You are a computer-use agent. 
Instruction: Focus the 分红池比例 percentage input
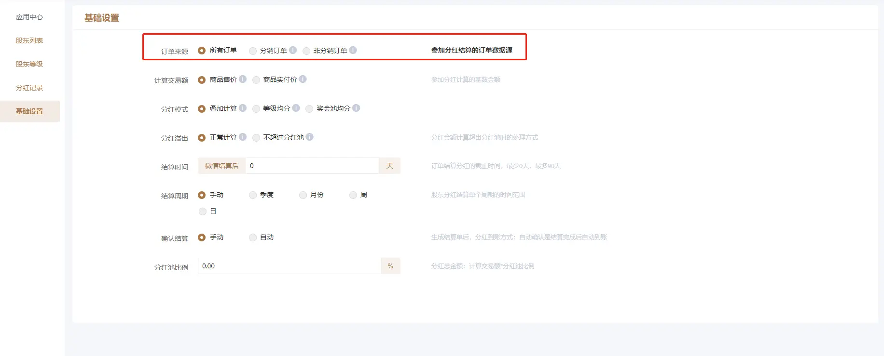[289, 266]
